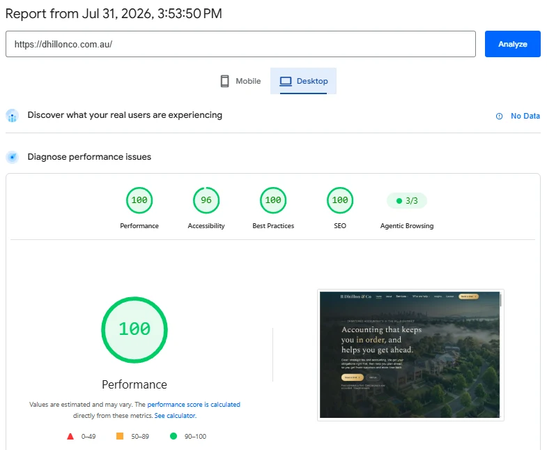Click the desktop laptop icon
The image size is (547, 450).
(286, 81)
